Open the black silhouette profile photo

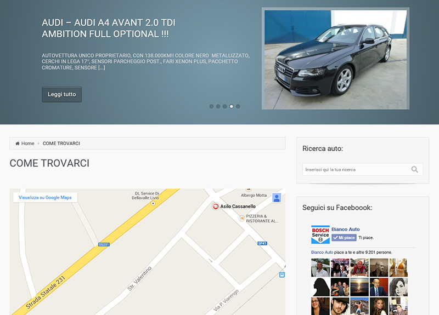pyautogui.click(x=320, y=287)
